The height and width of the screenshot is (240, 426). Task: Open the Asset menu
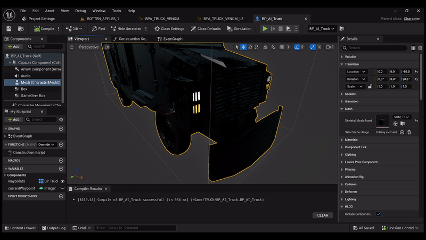click(x=50, y=11)
